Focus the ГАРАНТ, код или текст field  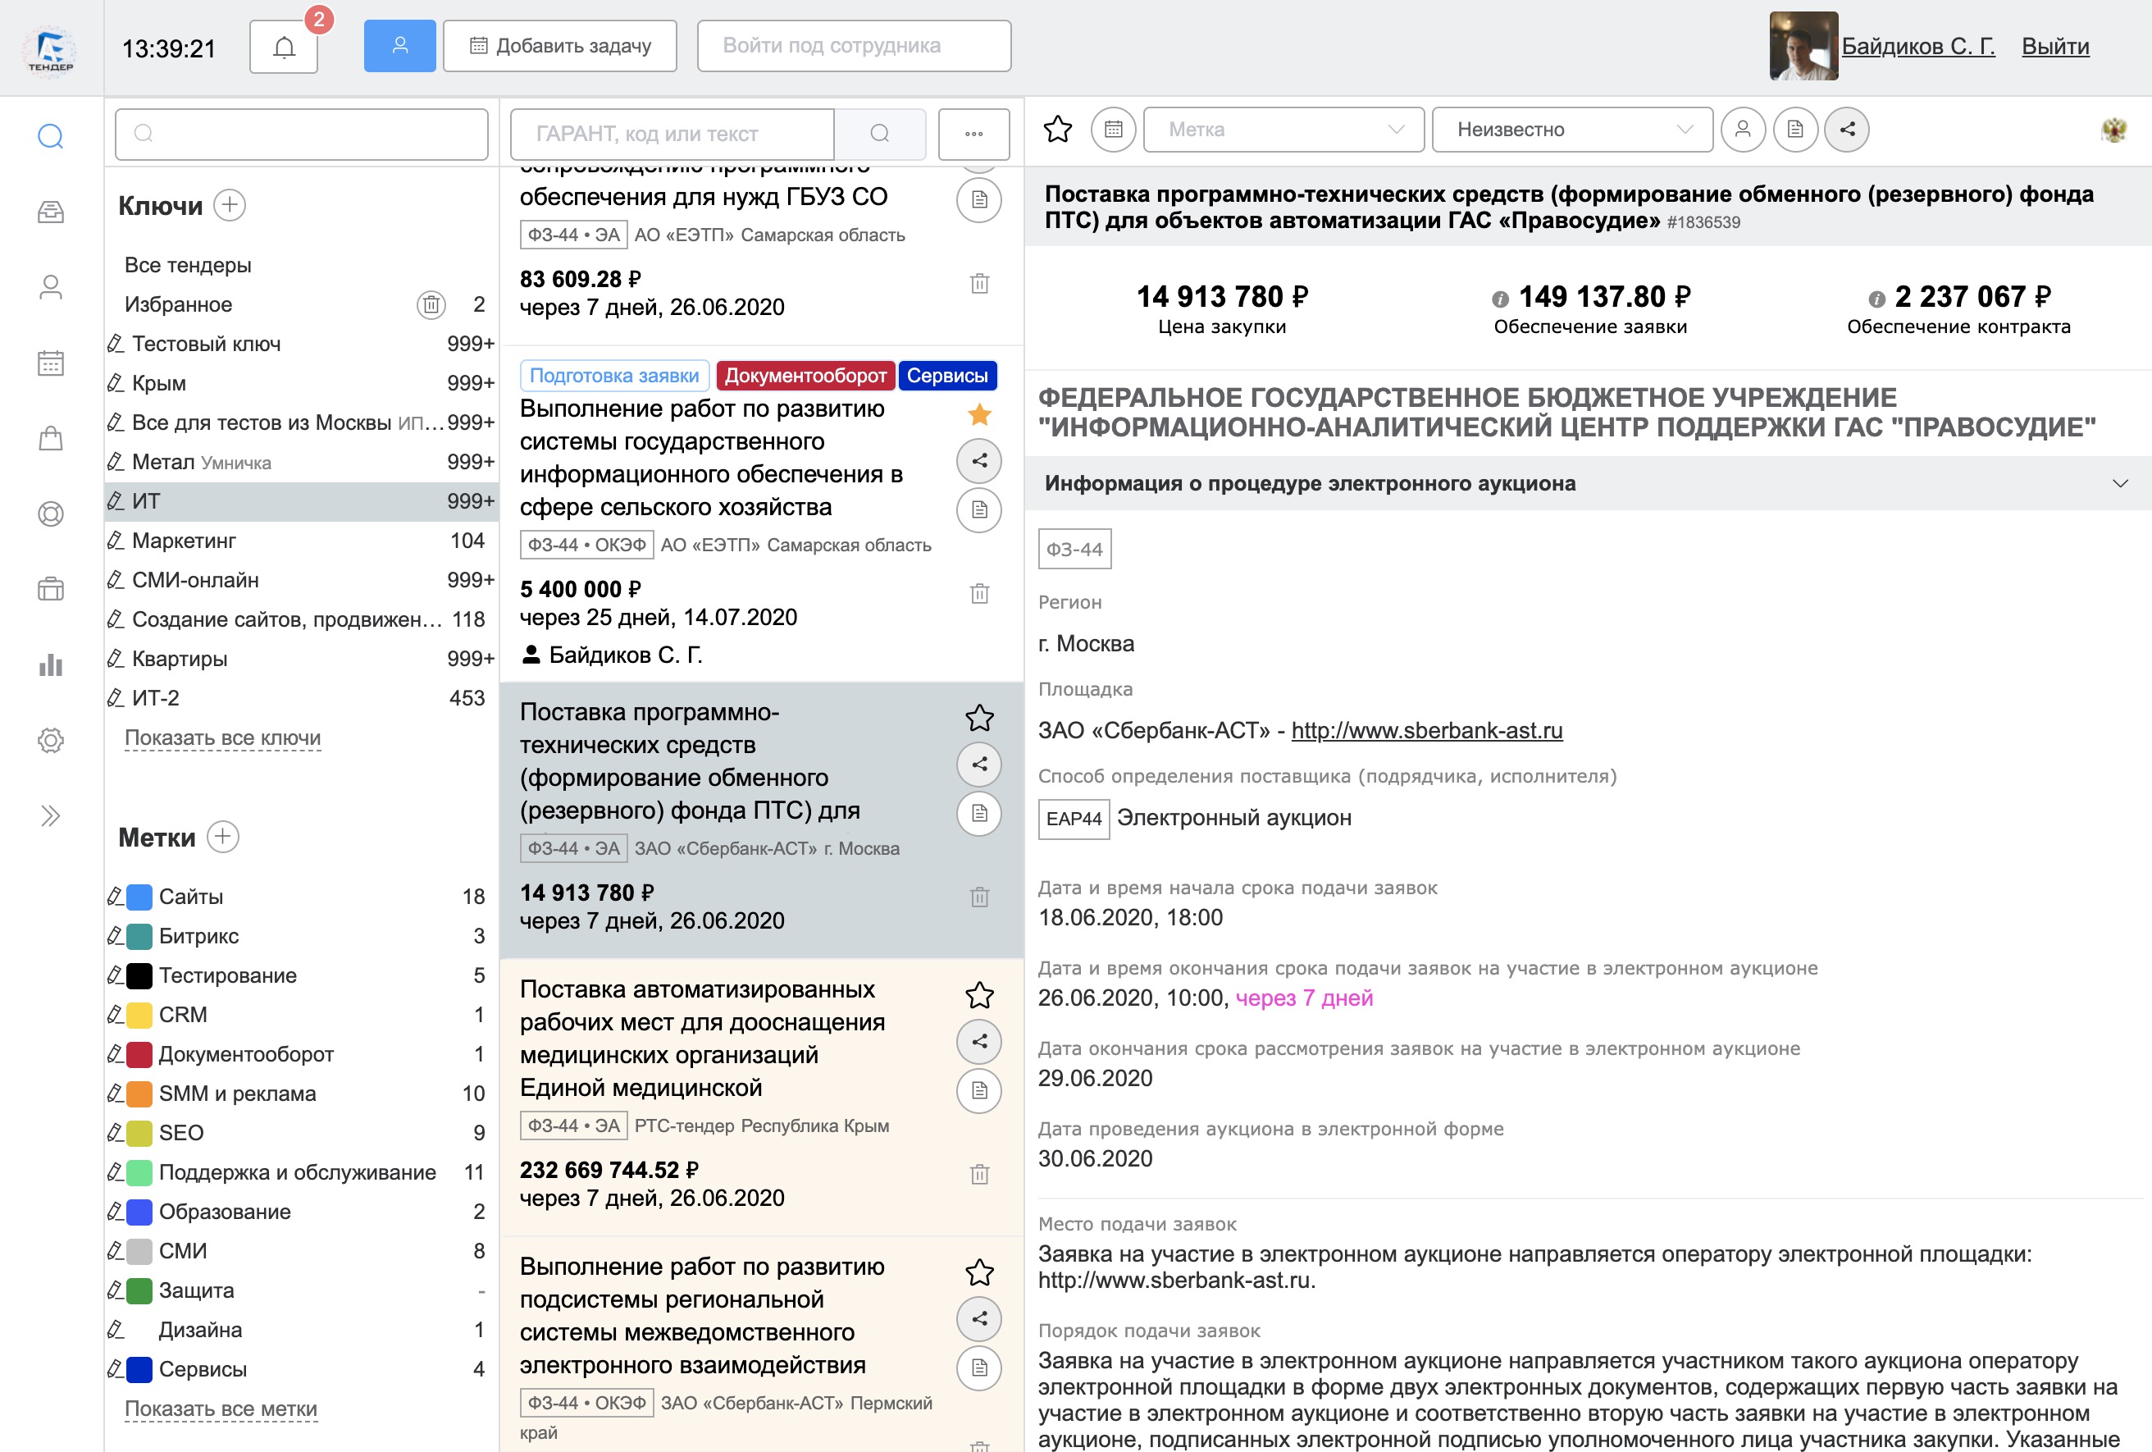click(672, 134)
